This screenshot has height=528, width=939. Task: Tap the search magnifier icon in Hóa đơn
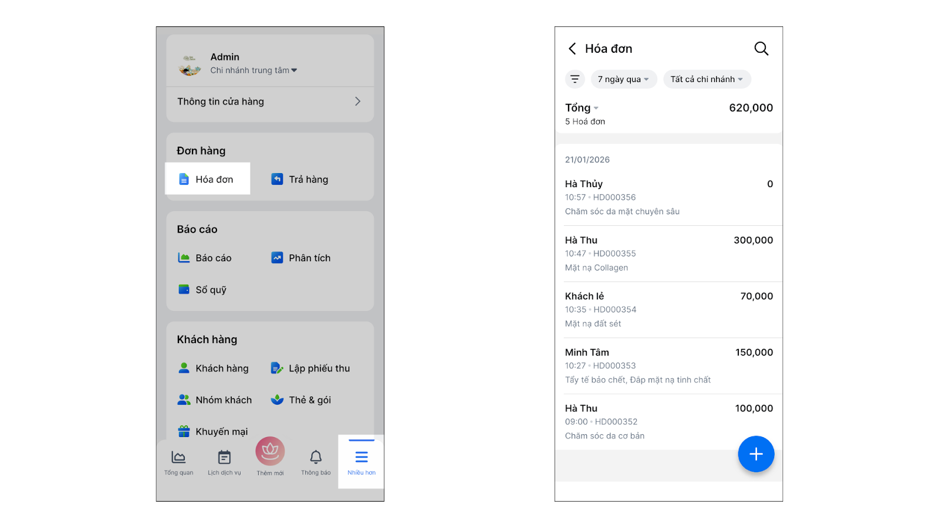pos(761,49)
